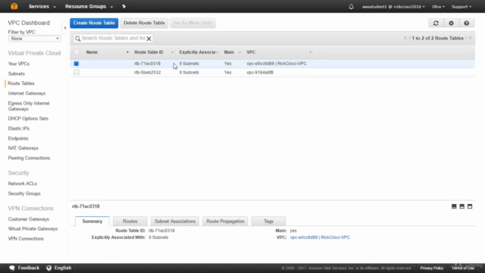
Task: Click the Create Route Table button
Action: (x=94, y=23)
